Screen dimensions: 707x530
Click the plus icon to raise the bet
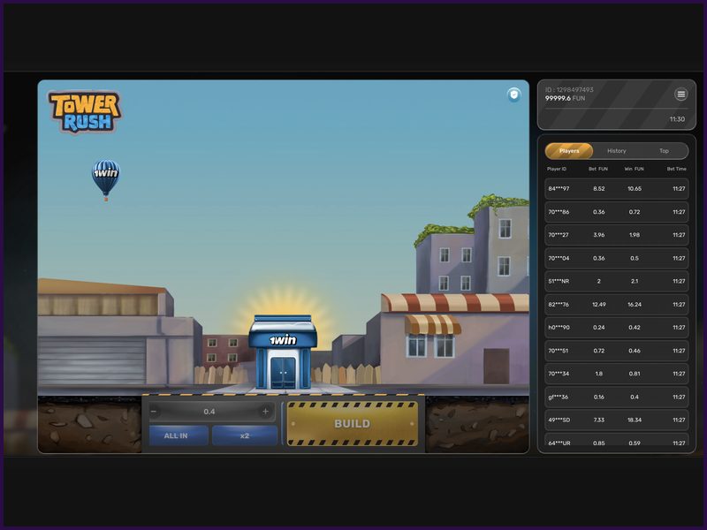(263, 410)
